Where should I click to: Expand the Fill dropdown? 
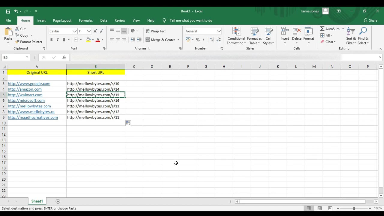click(331, 35)
